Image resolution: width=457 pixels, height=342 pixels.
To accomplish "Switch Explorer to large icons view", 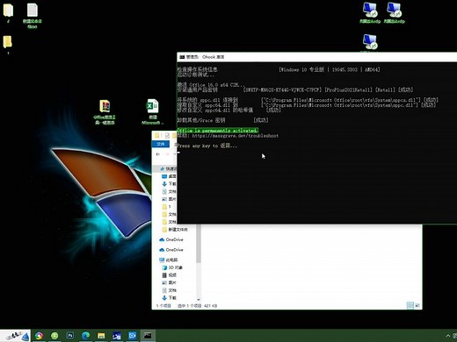I will coord(417,305).
